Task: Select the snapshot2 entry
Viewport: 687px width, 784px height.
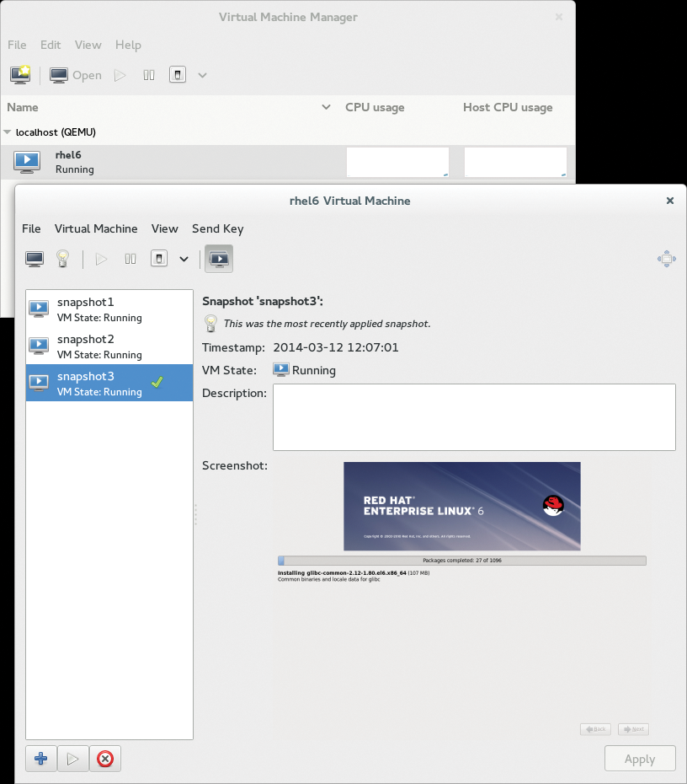Action: click(101, 346)
